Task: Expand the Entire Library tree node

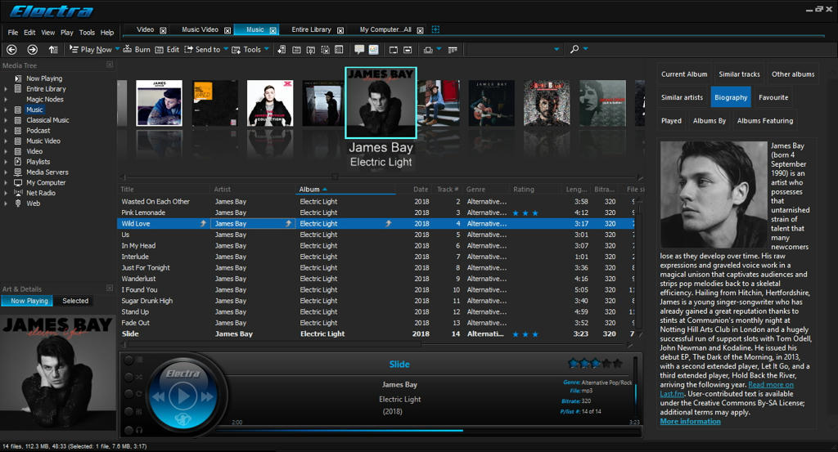Action: tap(6, 89)
